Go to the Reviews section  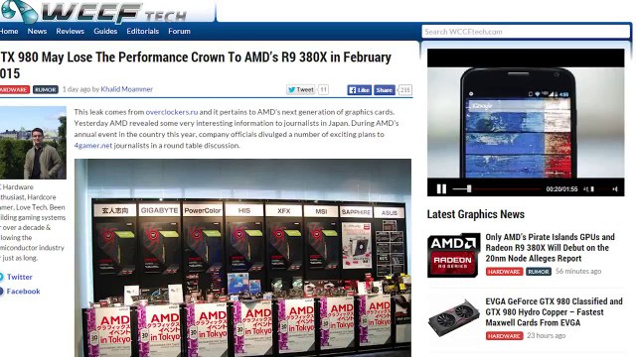[71, 31]
